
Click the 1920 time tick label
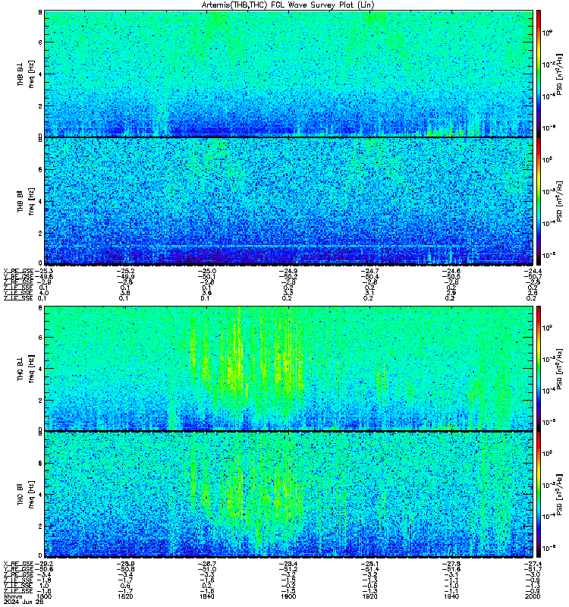(369, 596)
